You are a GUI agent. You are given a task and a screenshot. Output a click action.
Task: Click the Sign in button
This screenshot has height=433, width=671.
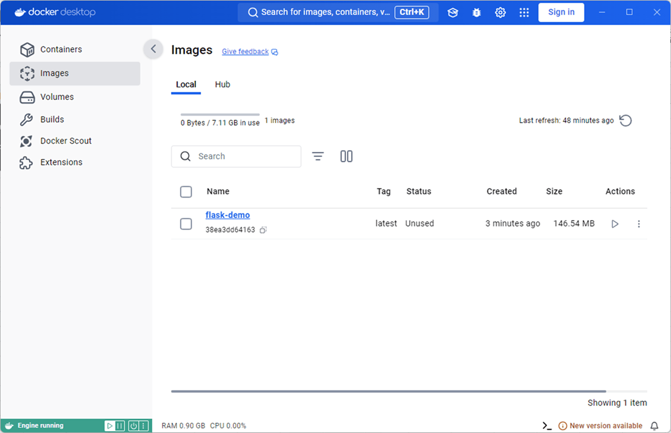[561, 12]
